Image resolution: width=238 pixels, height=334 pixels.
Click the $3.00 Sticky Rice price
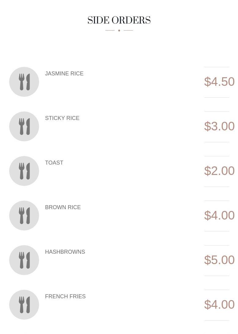pos(219,126)
